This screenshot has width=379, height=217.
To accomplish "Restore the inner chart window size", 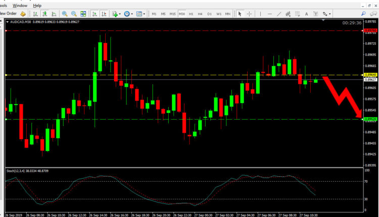I will click(x=369, y=6).
